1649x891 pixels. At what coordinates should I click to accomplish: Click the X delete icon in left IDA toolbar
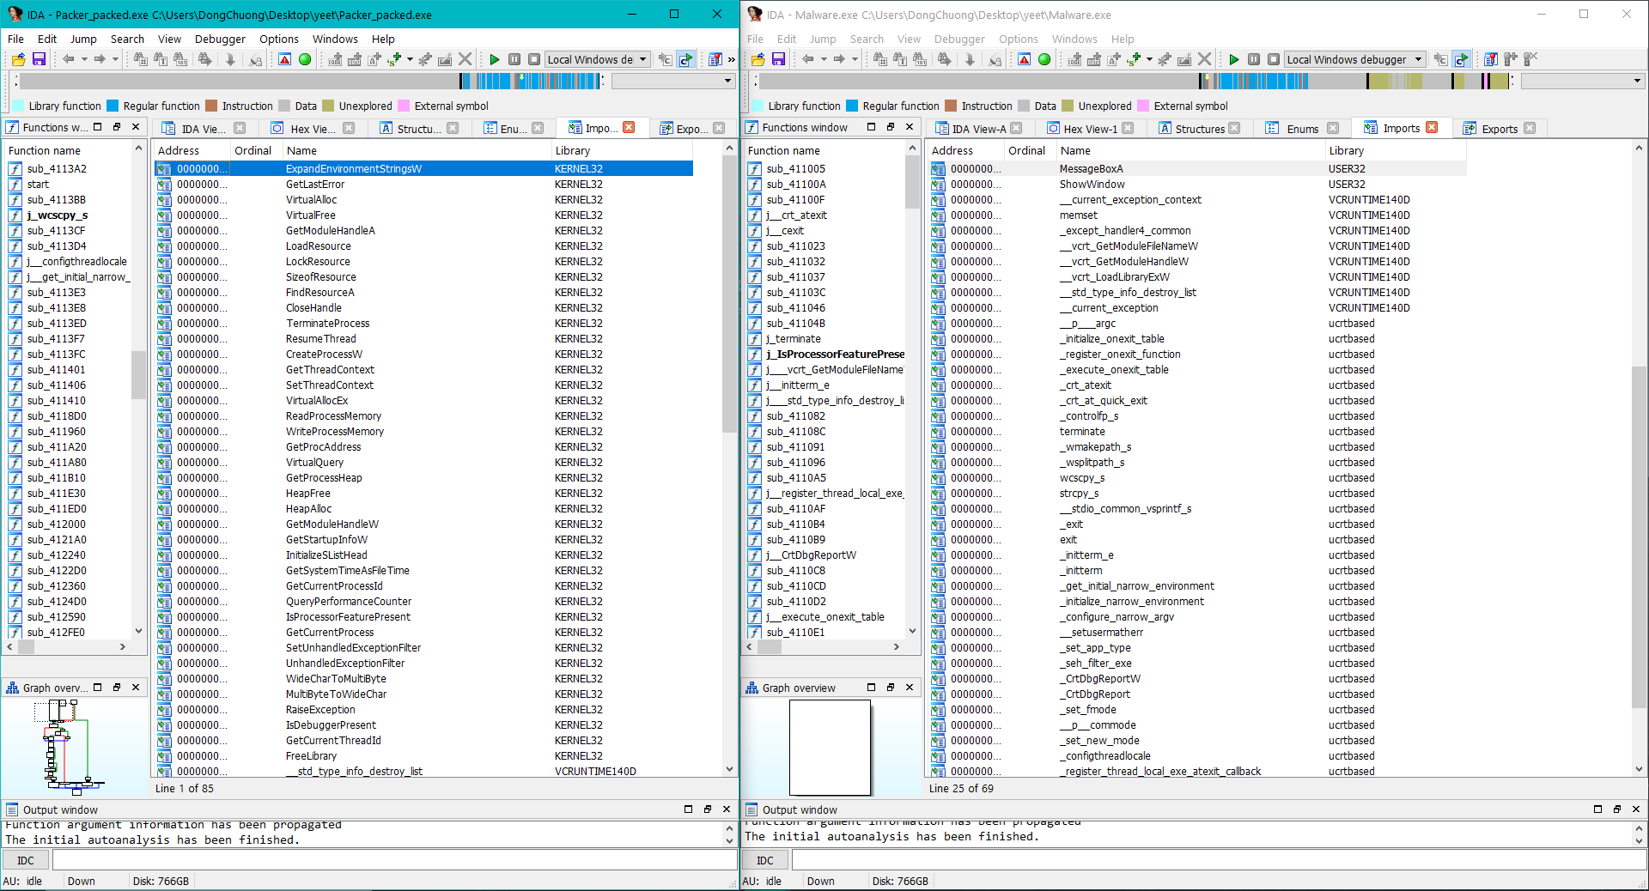coord(465,59)
